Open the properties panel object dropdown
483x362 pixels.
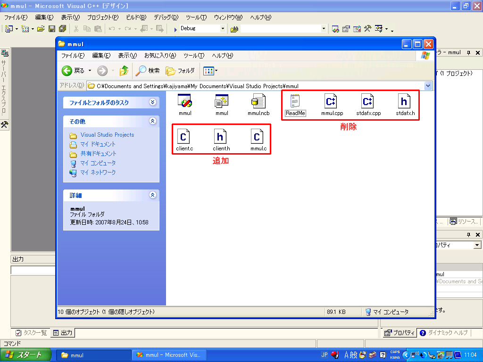click(x=477, y=245)
